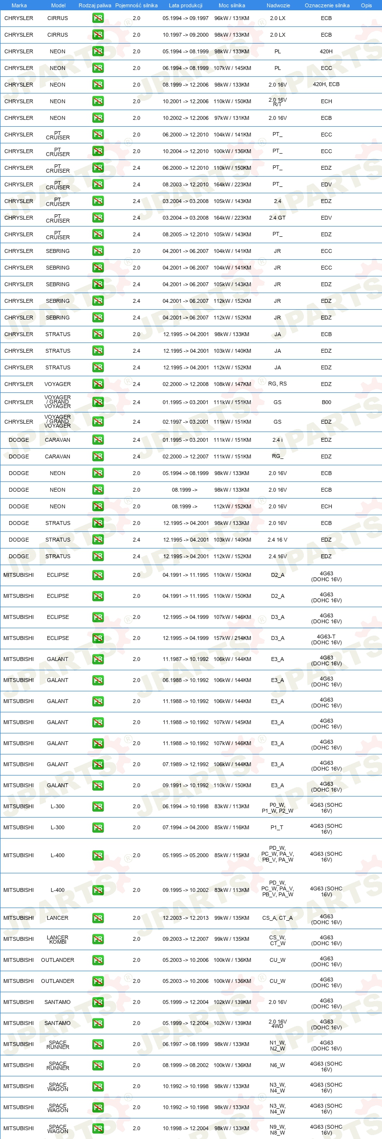Viewport: 382px width, 1139px height.
Task: Click the production years '07.1994 -> 04.2000'
Action: pos(186,827)
